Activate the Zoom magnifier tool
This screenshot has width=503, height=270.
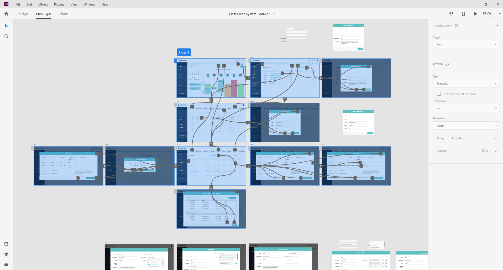6,36
